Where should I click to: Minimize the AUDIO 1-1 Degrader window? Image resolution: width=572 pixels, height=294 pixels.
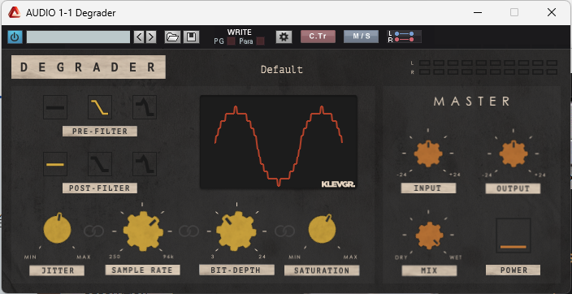click(x=478, y=12)
